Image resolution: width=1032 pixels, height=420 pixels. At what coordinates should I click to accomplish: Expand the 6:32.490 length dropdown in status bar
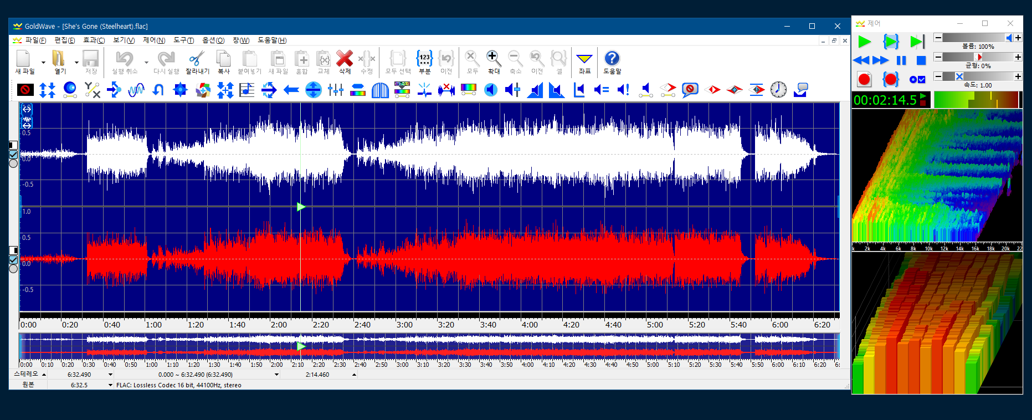pyautogui.click(x=110, y=375)
